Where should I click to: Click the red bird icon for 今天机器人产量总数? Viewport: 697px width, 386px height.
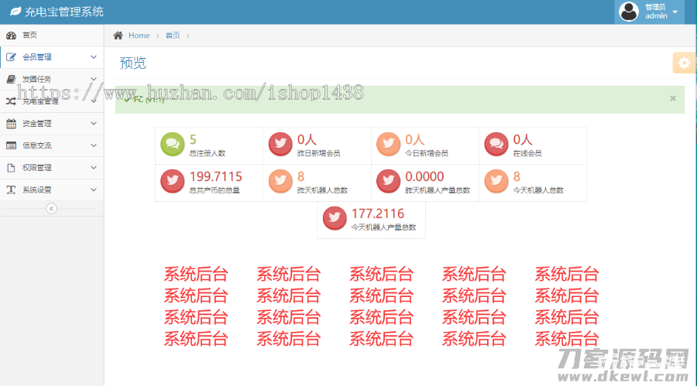(x=335, y=217)
